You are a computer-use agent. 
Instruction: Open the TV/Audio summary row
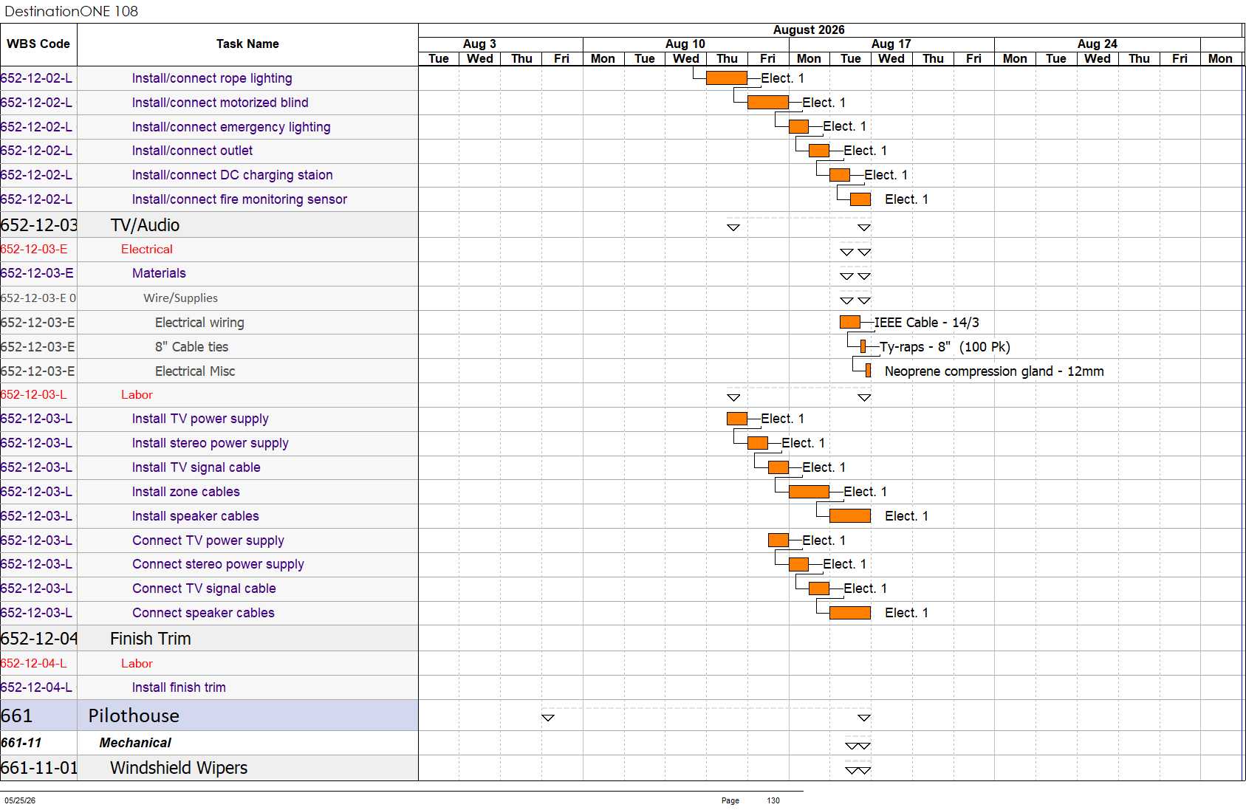click(209, 225)
